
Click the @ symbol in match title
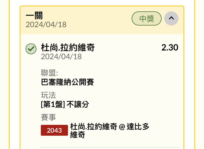pos(122,127)
